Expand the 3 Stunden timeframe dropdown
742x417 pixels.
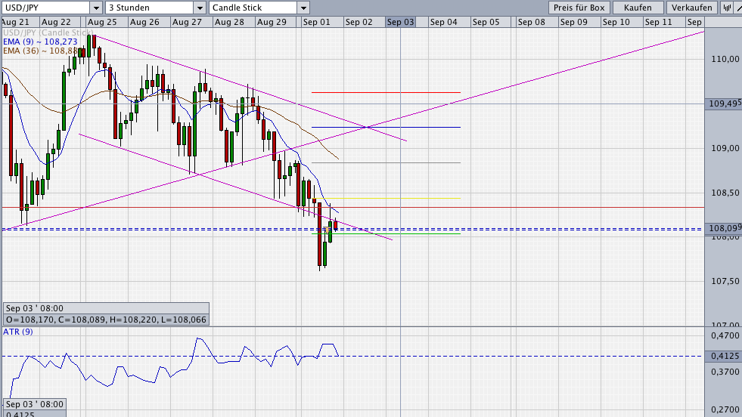click(x=155, y=8)
